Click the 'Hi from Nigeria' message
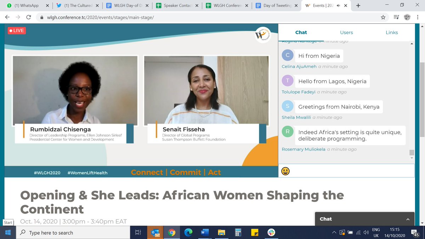This screenshot has height=239, width=425. click(319, 56)
